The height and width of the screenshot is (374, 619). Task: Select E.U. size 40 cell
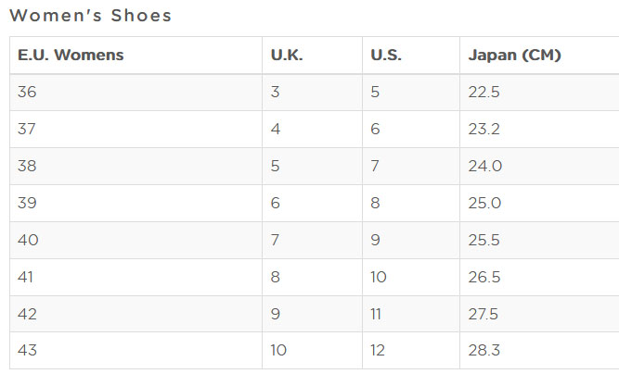tap(28, 241)
